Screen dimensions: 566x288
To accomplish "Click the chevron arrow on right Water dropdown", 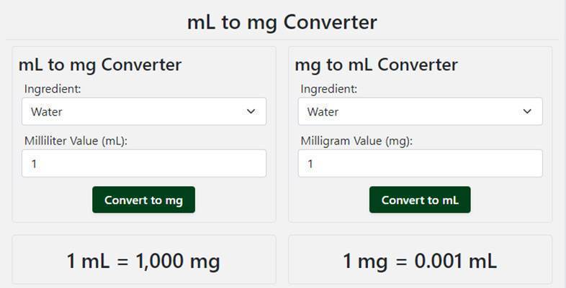I will point(527,111).
